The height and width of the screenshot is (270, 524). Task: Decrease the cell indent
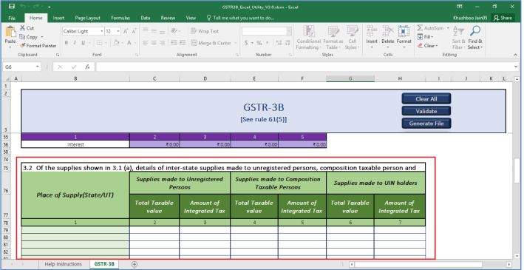[x=174, y=43]
